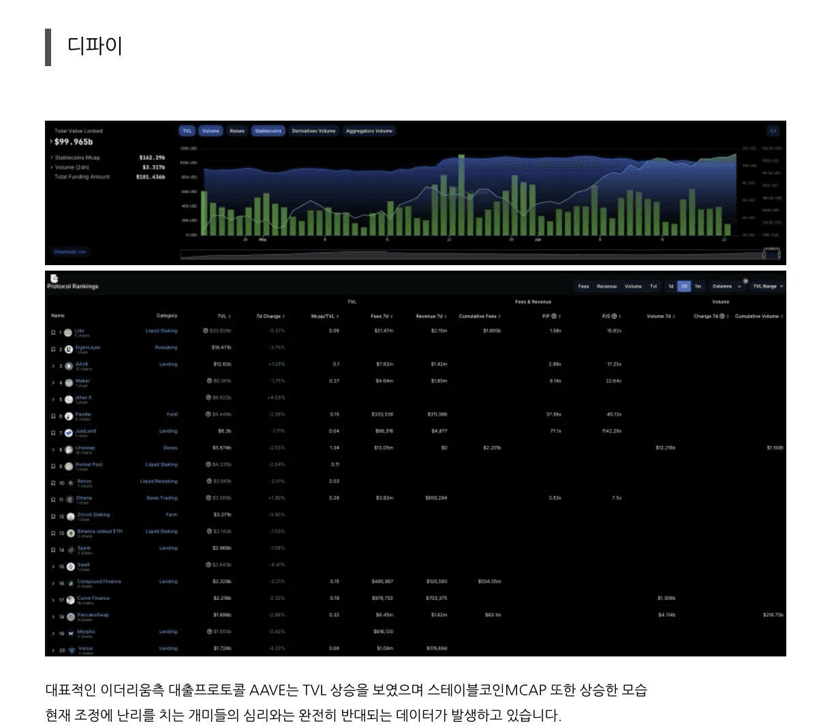Bookmark the Zircuit Staking row
Screen dimensions: 819x728
click(x=53, y=517)
